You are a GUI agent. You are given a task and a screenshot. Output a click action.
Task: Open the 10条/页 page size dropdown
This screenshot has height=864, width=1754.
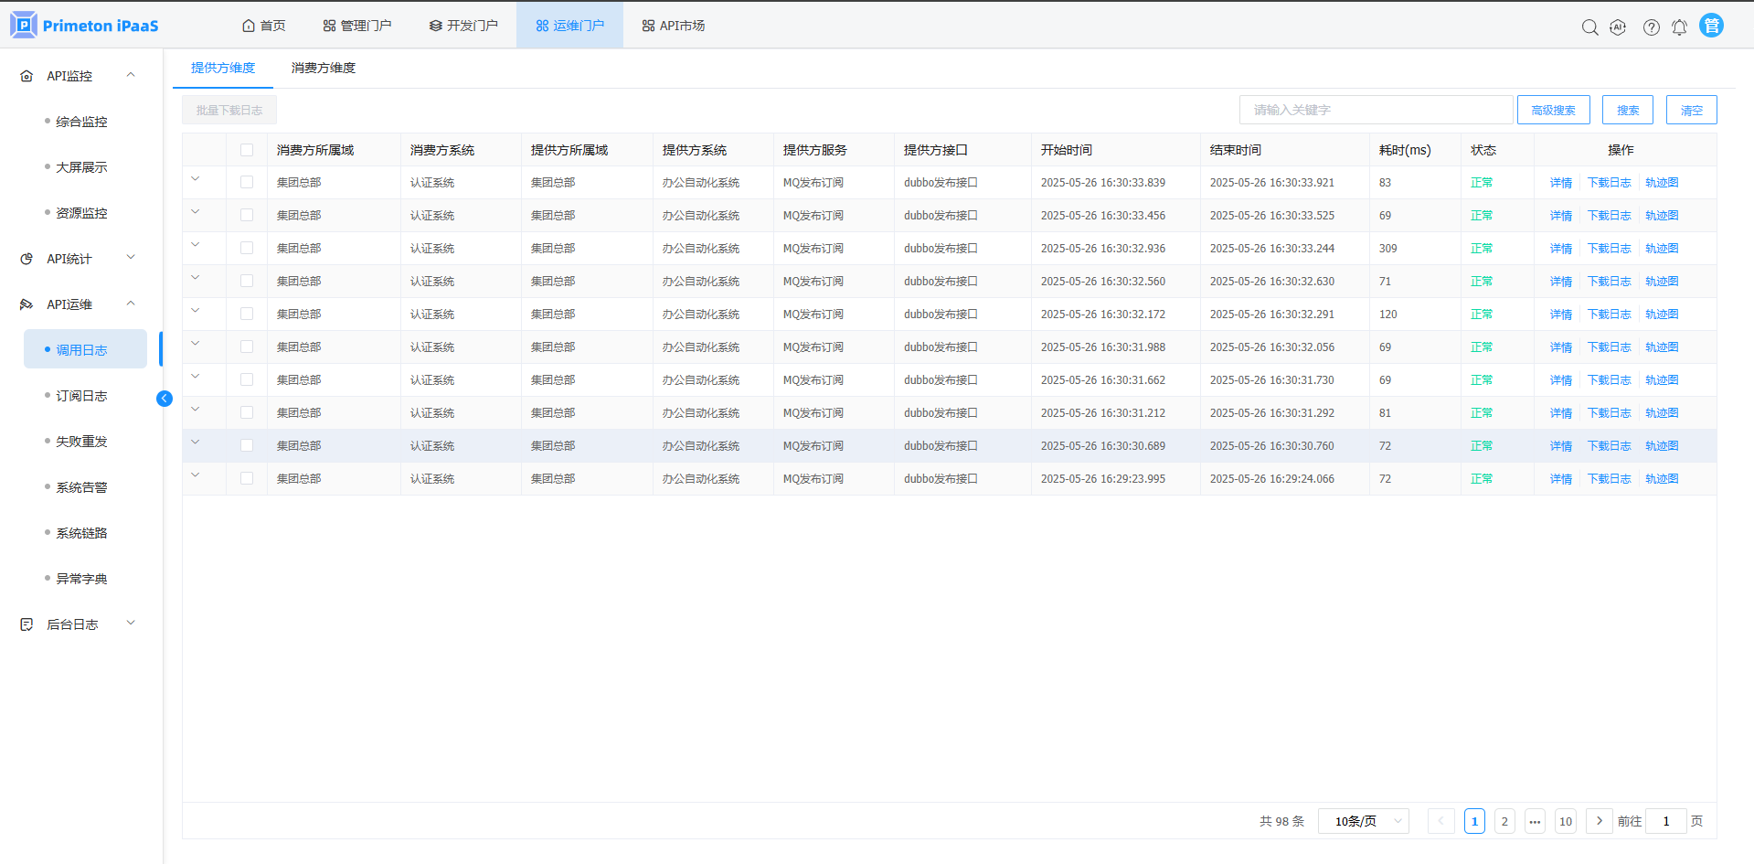(1363, 821)
